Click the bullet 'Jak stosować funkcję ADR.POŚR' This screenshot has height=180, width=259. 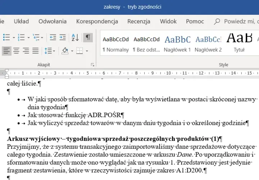[74, 115]
